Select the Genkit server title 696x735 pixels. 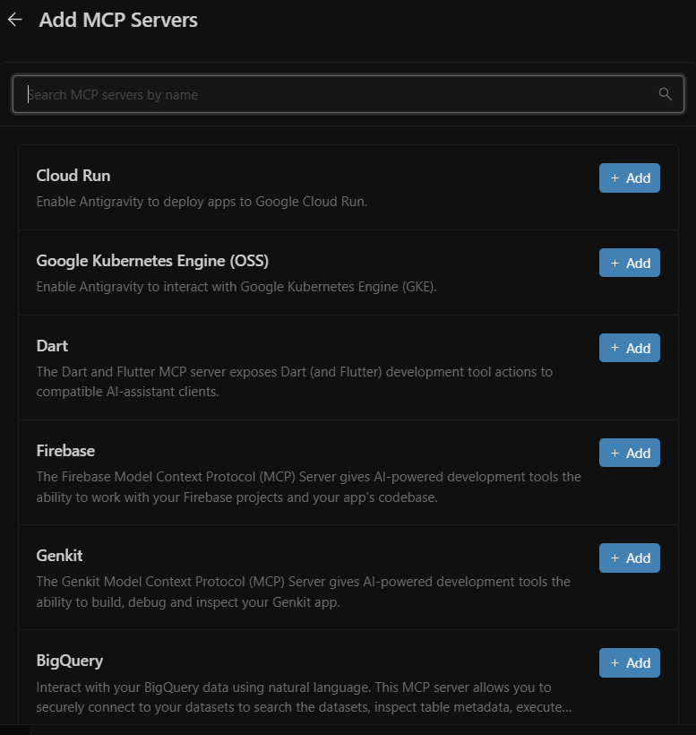point(59,556)
